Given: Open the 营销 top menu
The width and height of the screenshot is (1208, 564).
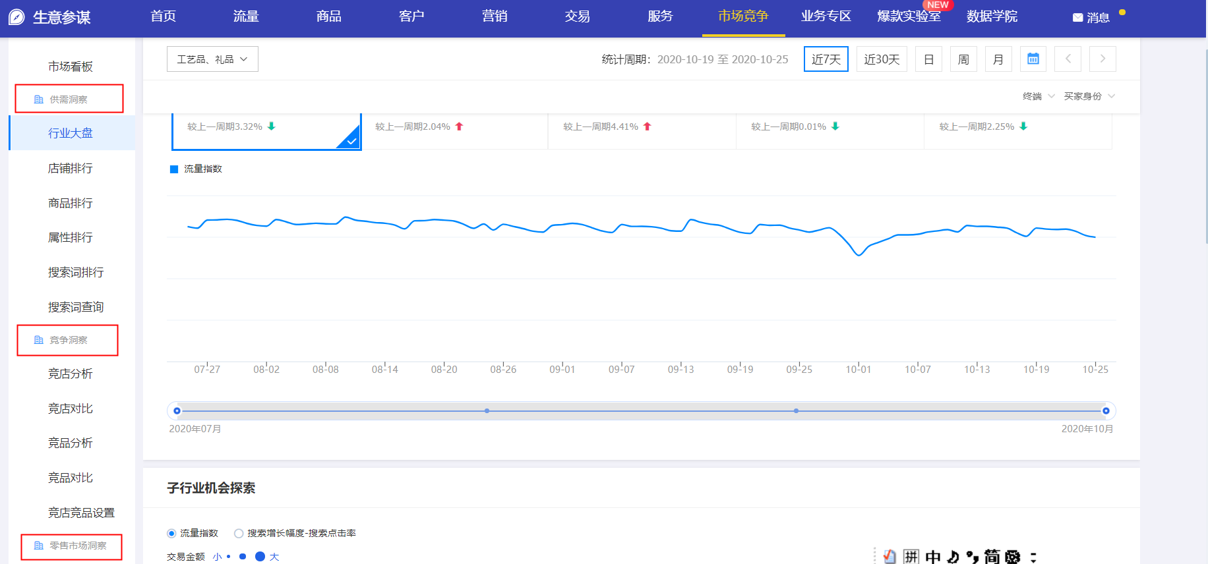Looking at the screenshot, I should (495, 16).
